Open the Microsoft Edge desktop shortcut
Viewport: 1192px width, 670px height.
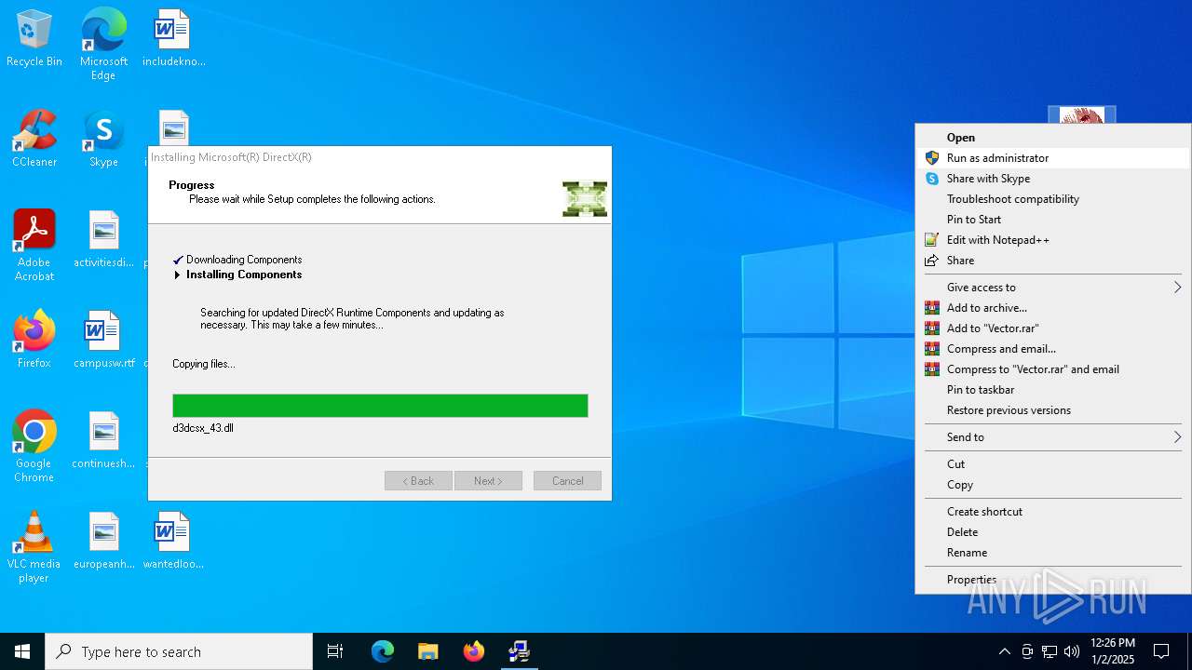click(103, 45)
